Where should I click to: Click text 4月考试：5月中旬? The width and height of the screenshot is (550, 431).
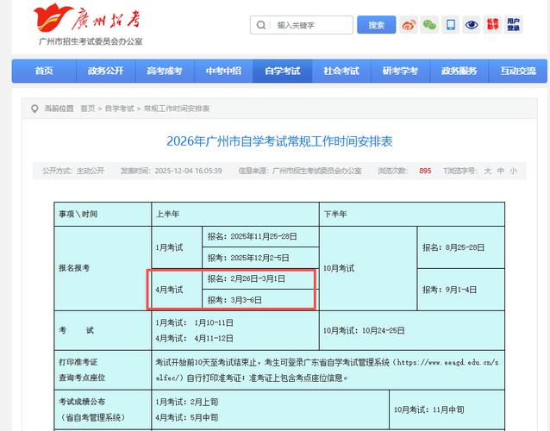click(x=186, y=418)
